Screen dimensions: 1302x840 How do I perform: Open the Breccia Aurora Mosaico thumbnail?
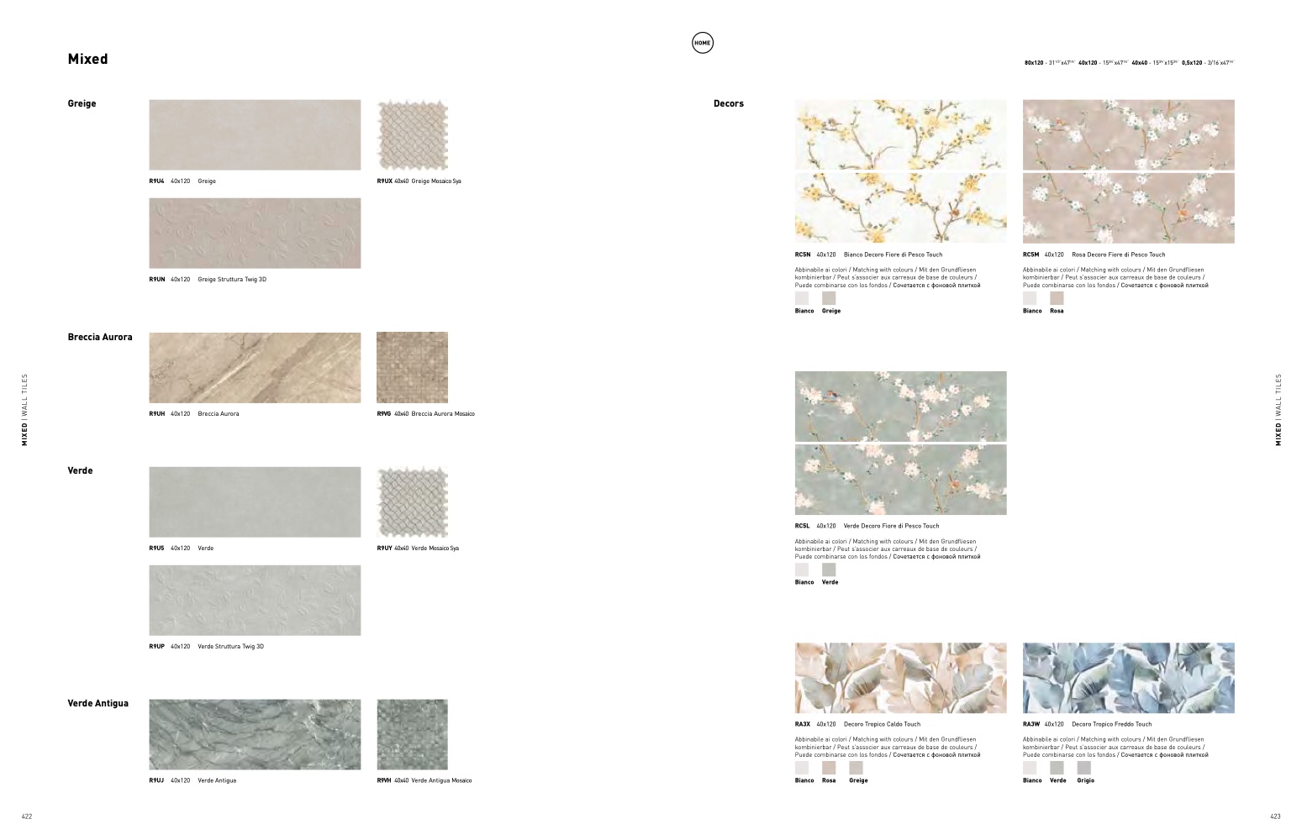tap(412, 368)
